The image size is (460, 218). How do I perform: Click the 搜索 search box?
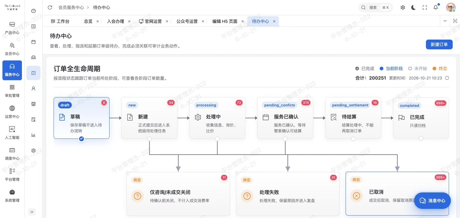pos(375,8)
